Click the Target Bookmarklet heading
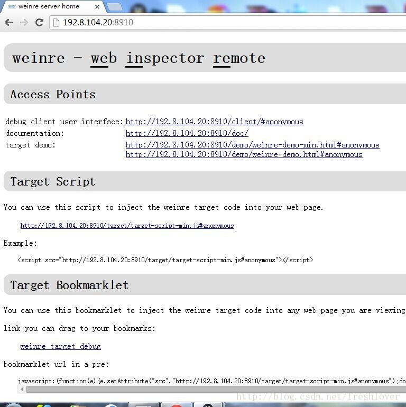 (x=69, y=285)
